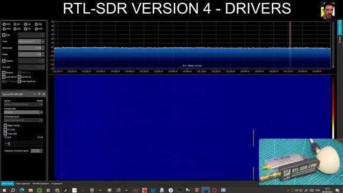Open the teal side panel tab at right edge
Viewport: 343px width, 193px height.
point(340,27)
